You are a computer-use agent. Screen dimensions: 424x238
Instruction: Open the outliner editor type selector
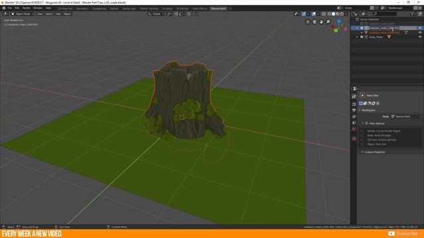[x=356, y=14]
